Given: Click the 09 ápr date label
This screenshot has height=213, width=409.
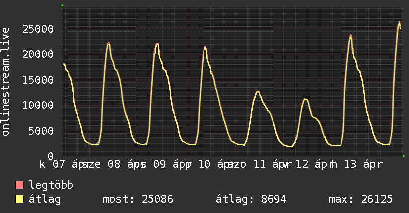Looking at the screenshot, I should [172, 164].
